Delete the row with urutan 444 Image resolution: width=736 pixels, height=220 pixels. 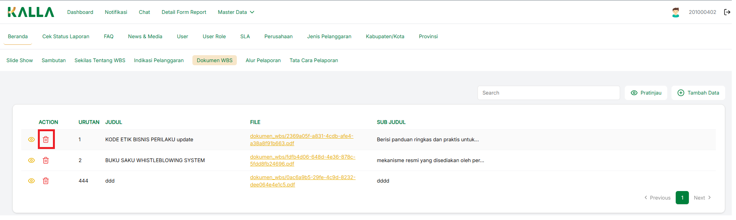pyautogui.click(x=46, y=181)
